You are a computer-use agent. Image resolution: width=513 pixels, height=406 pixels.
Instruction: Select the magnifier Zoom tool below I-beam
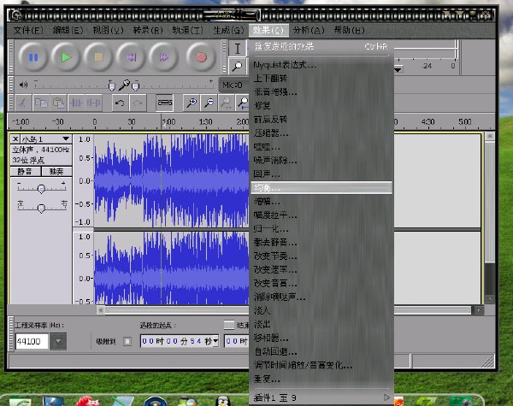click(x=237, y=67)
